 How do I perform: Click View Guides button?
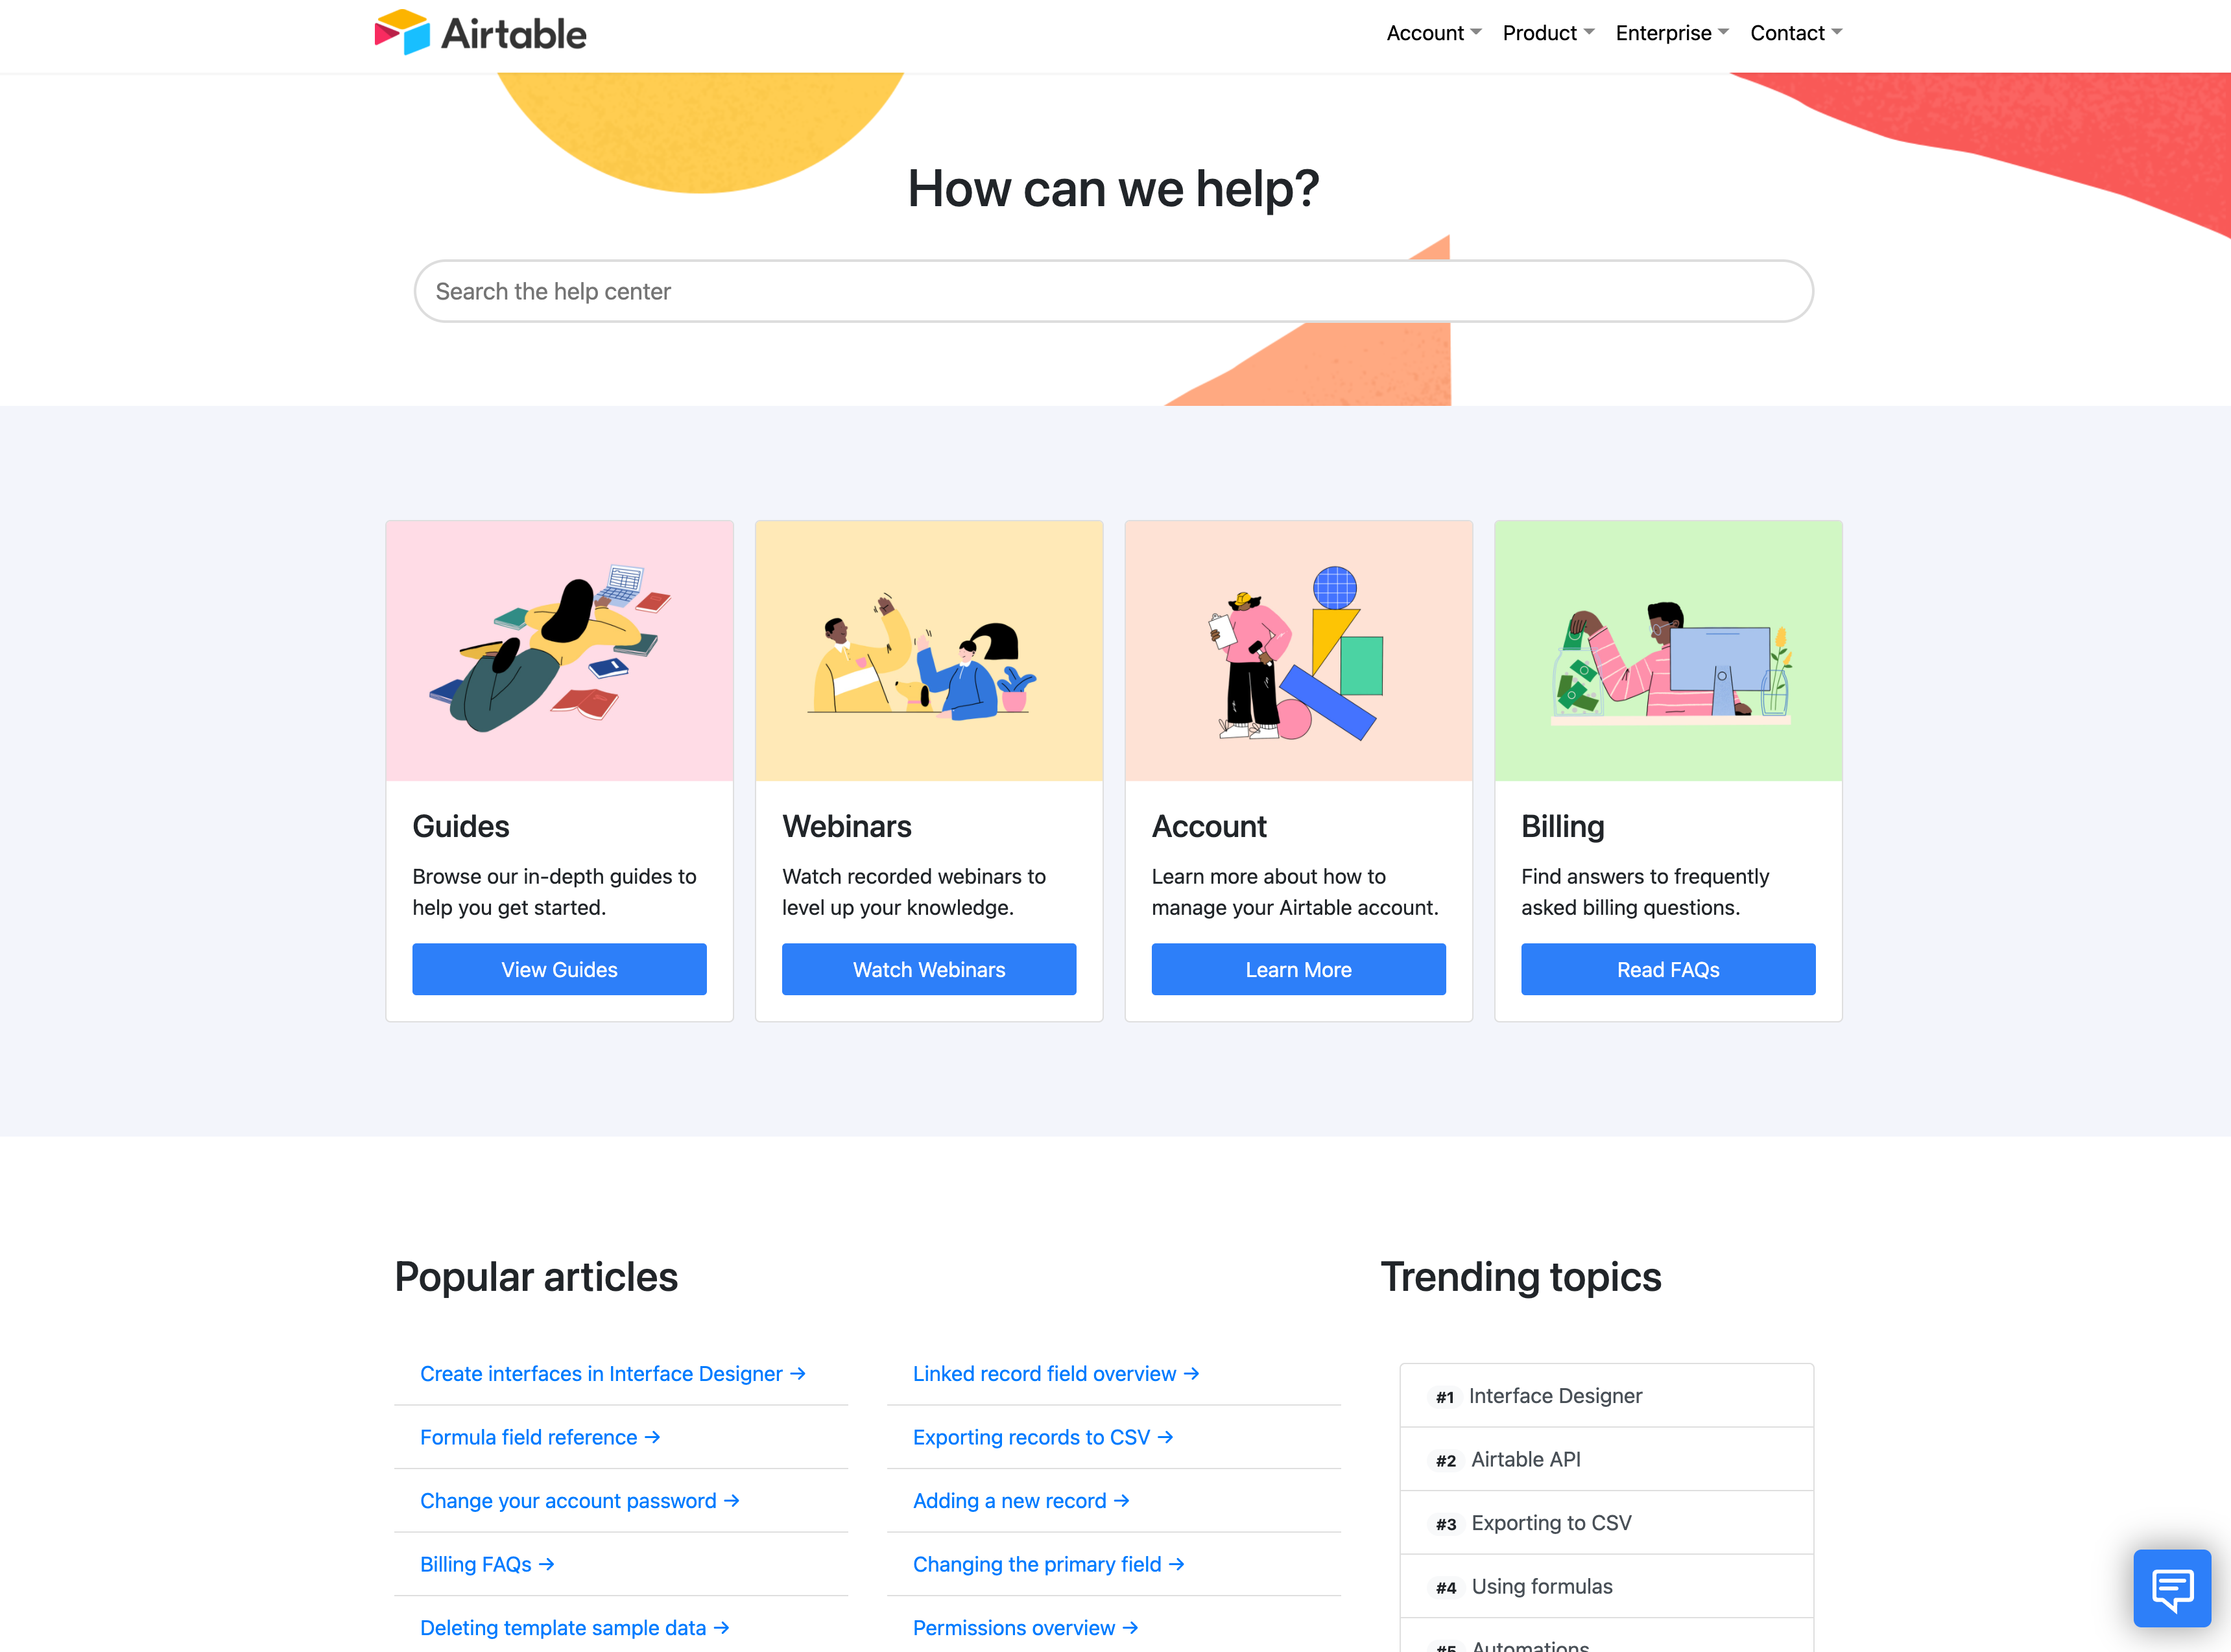[x=559, y=968]
